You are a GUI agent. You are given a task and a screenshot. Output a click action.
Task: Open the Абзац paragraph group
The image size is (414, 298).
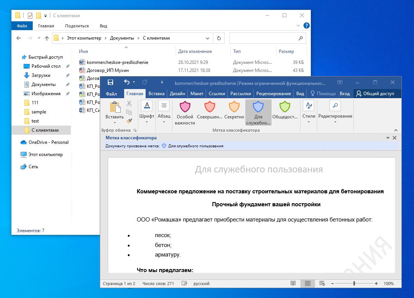pyautogui.click(x=164, y=112)
